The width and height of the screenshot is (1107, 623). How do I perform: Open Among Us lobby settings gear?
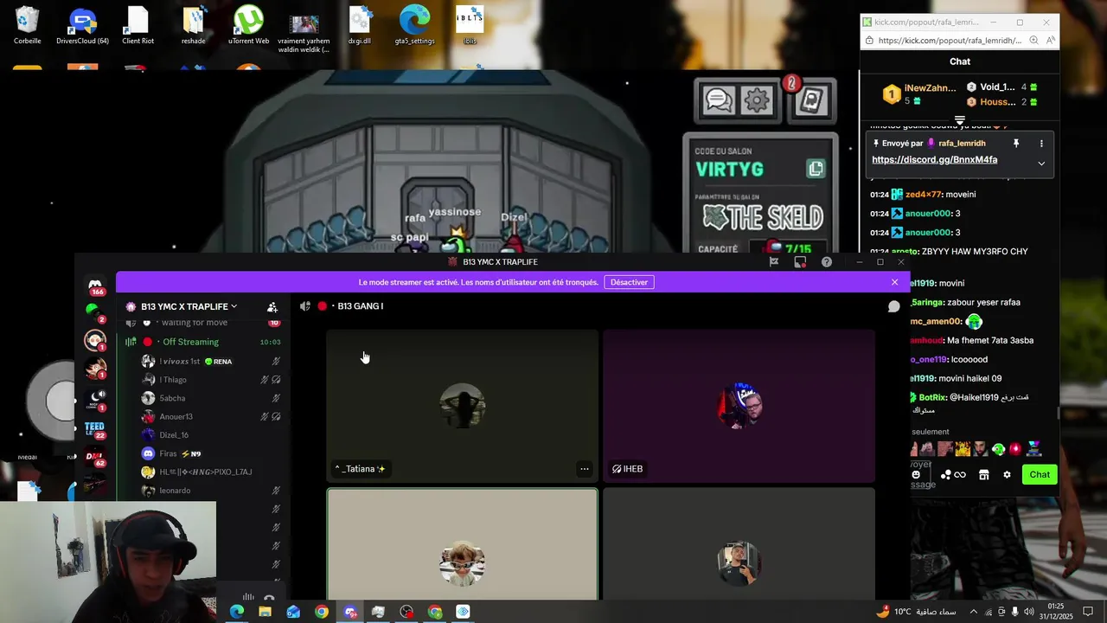pyautogui.click(x=757, y=100)
